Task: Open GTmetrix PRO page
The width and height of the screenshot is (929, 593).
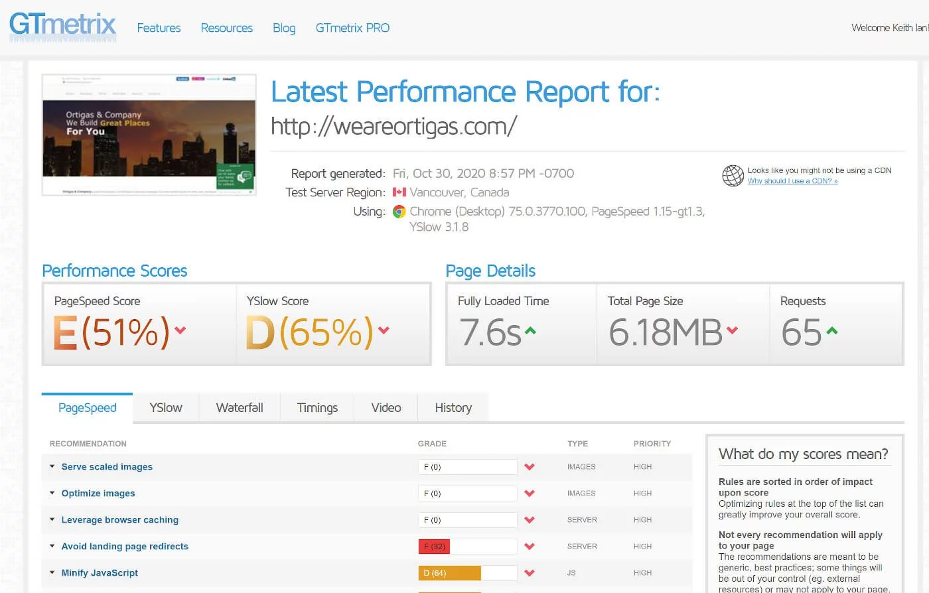Action: (352, 28)
